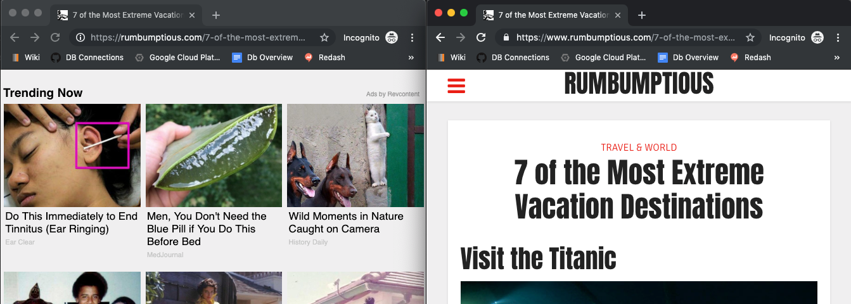This screenshot has width=851, height=304.
Task: Bookmark page with star in left window
Action: click(324, 37)
